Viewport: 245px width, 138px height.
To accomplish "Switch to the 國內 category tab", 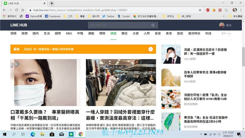I will tap(36, 33).
